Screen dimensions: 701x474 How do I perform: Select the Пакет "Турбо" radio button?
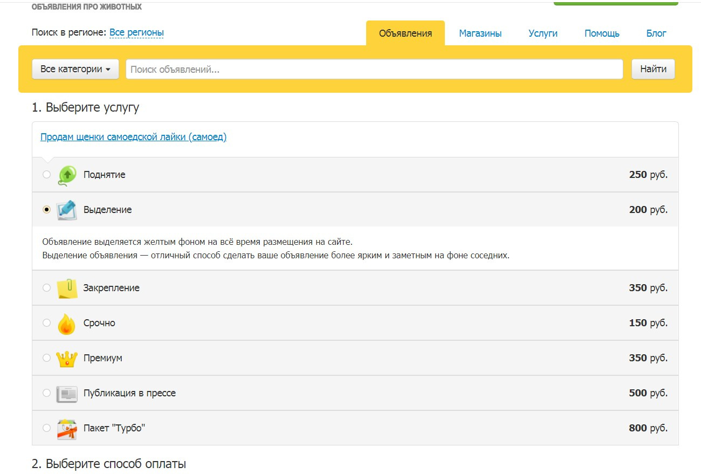46,428
